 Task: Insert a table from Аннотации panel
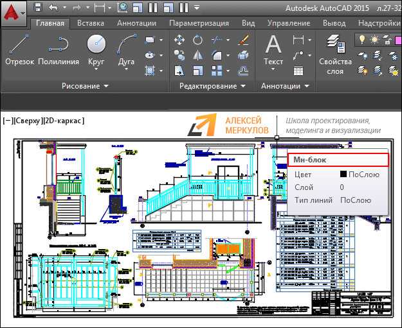tap(298, 71)
